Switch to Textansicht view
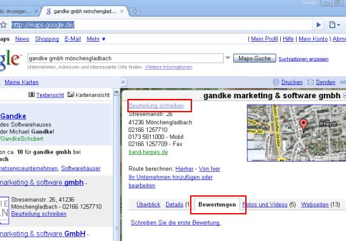The image size is (346, 241). pos(50,95)
